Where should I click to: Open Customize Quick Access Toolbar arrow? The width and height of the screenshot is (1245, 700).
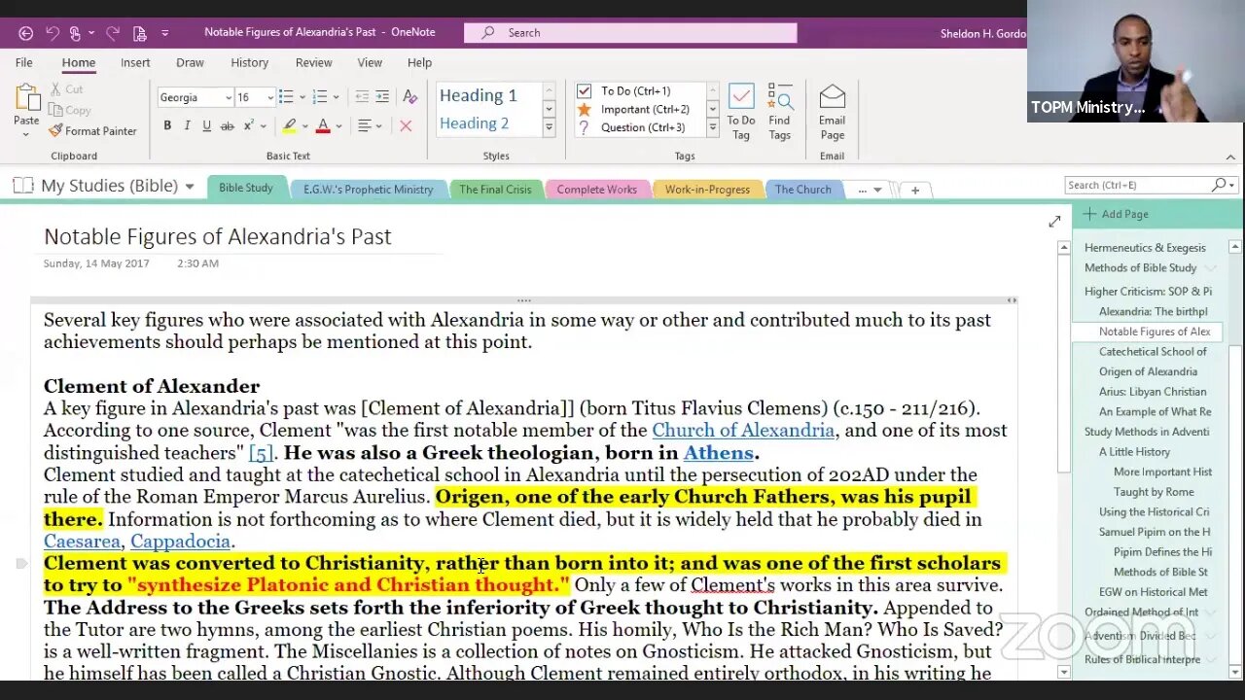point(164,33)
